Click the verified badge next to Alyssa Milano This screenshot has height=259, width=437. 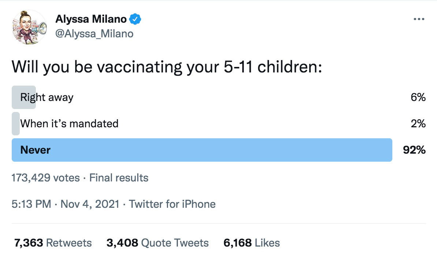[x=135, y=19]
